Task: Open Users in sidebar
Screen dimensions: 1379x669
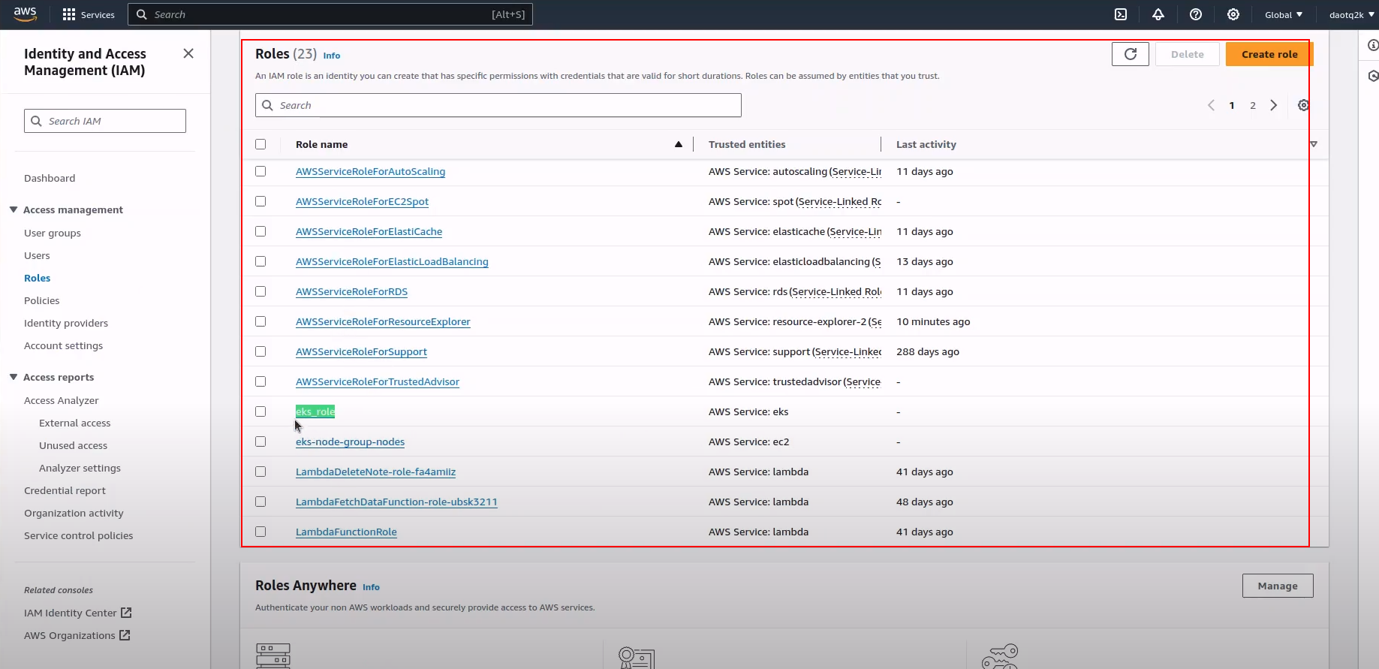Action: coord(37,255)
